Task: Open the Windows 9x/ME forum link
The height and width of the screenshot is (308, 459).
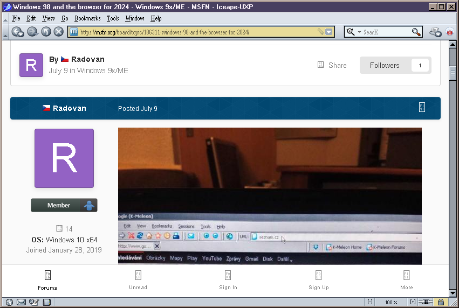Action: click(102, 71)
